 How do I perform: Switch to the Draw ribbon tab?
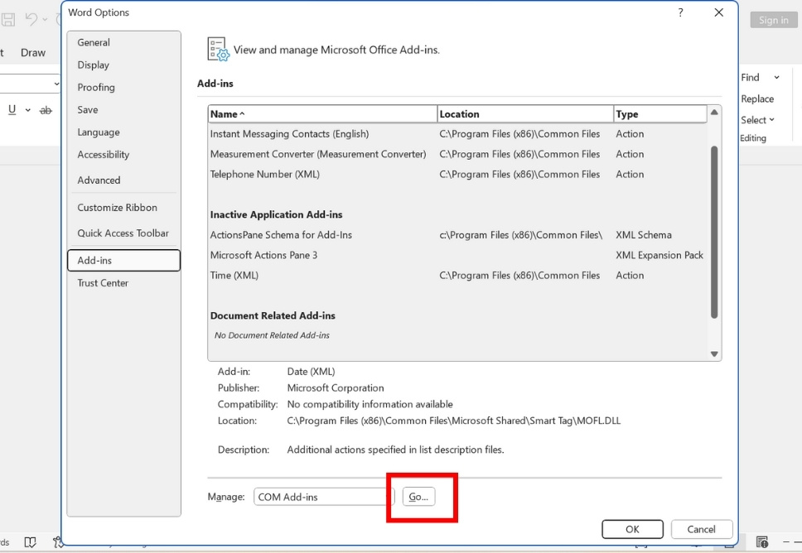coord(33,52)
